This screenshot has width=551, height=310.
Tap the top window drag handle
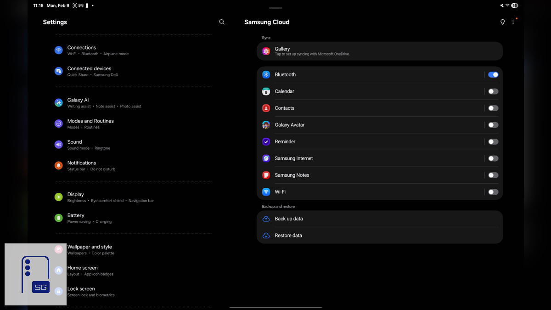[x=275, y=8]
